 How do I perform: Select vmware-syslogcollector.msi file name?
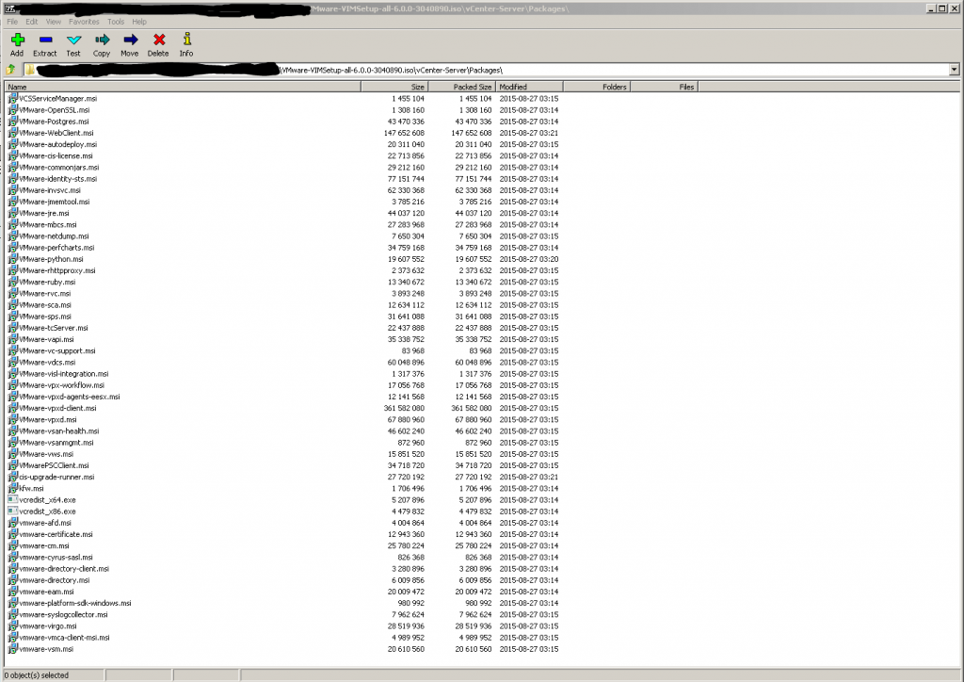point(63,615)
